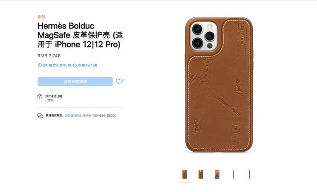
Task: Click the RMB 3,748 price text
Action: 49,55
